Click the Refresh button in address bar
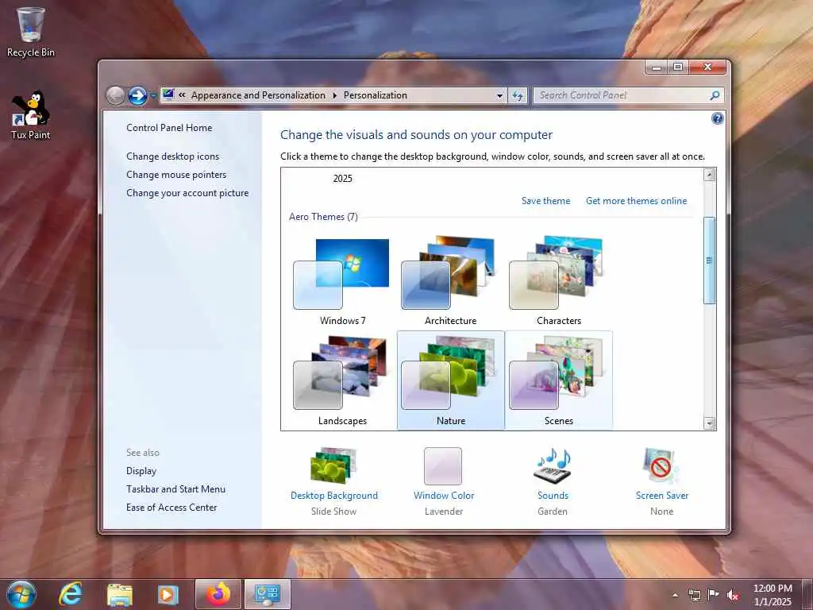 tap(518, 95)
